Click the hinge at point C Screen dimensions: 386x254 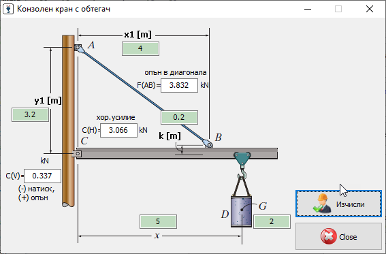[78, 154]
